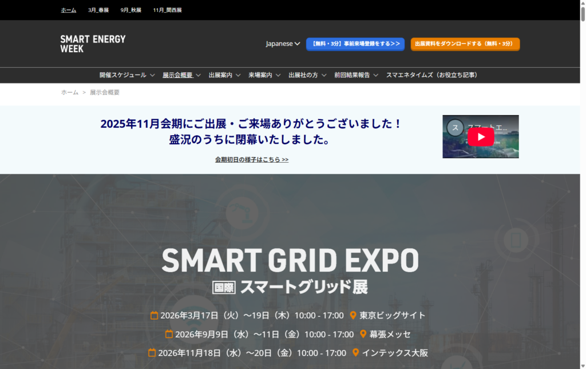Viewport: 586px width, 369px height.
Task: Expand the 開催スケジュール menu
Action: (127, 75)
